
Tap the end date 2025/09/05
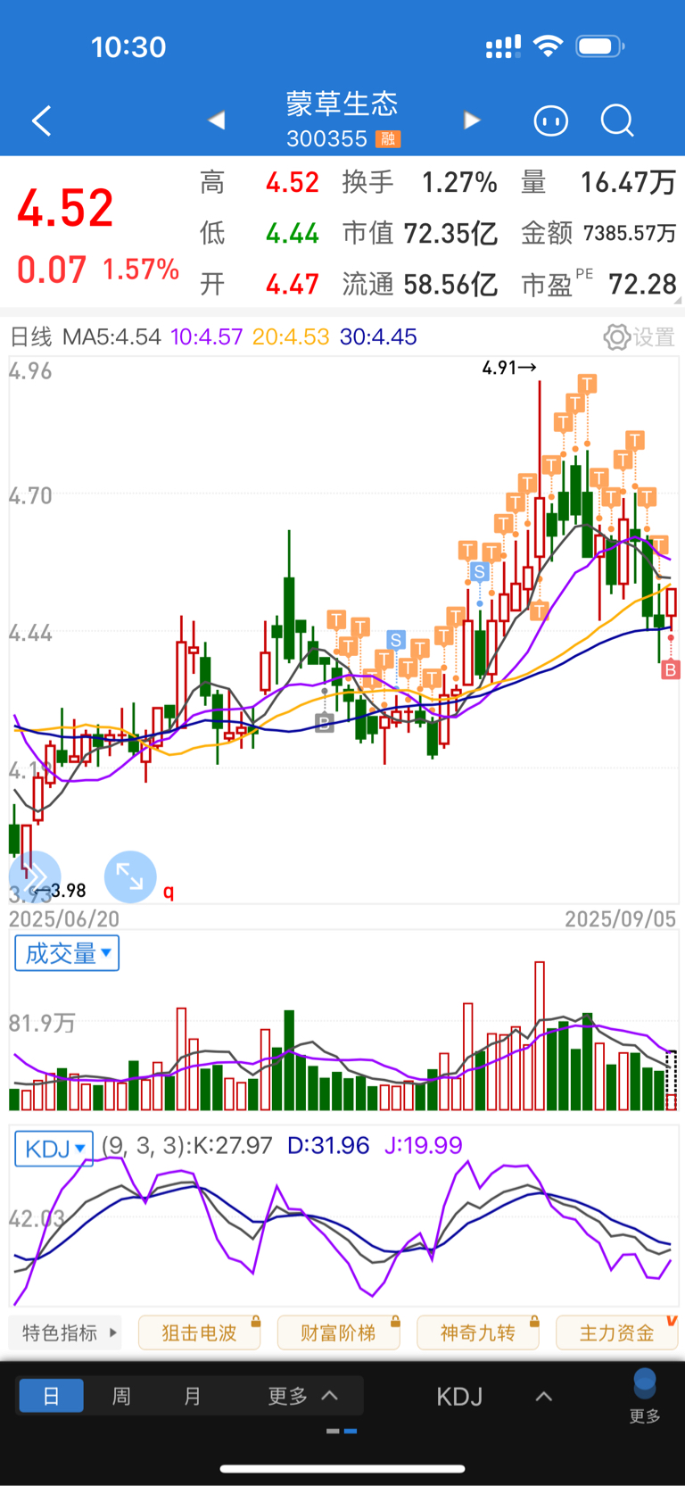click(621, 918)
